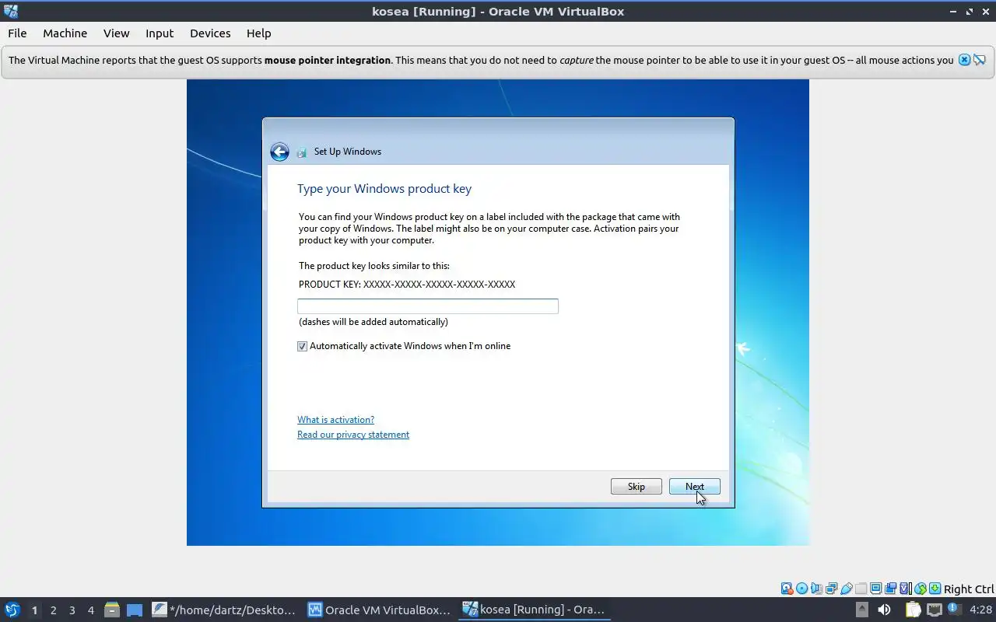The image size is (996, 622).
Task: Switch to workspace 4
Action: coord(90,610)
